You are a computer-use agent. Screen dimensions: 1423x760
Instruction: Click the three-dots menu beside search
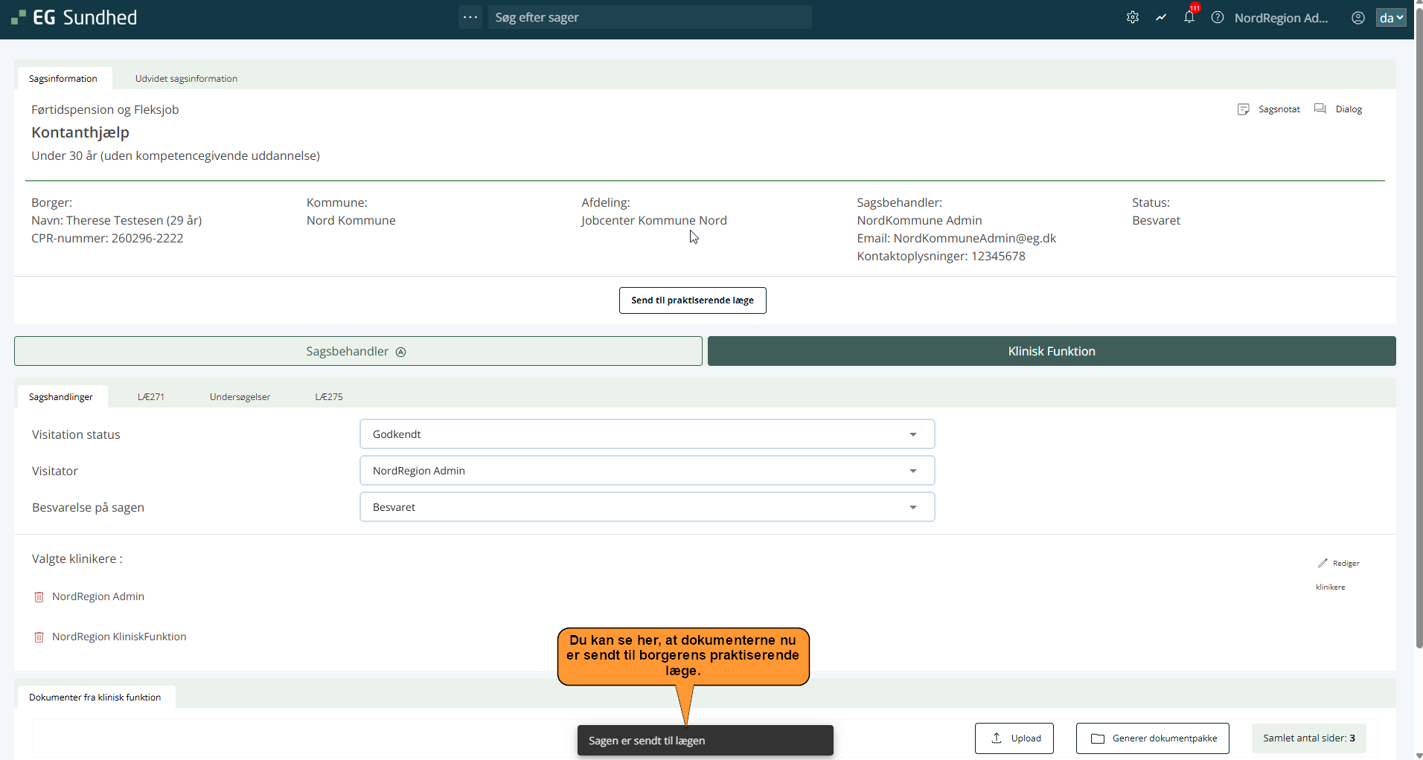pyautogui.click(x=470, y=17)
